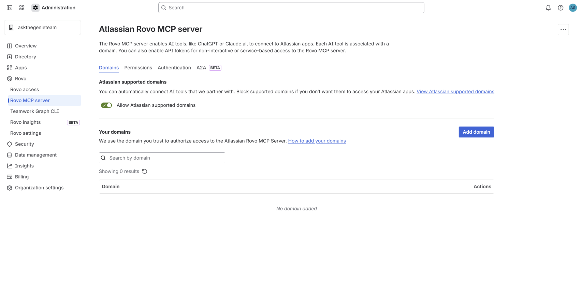Switch to the Domains tab
Screen dimensions: 582x298
pos(109,68)
